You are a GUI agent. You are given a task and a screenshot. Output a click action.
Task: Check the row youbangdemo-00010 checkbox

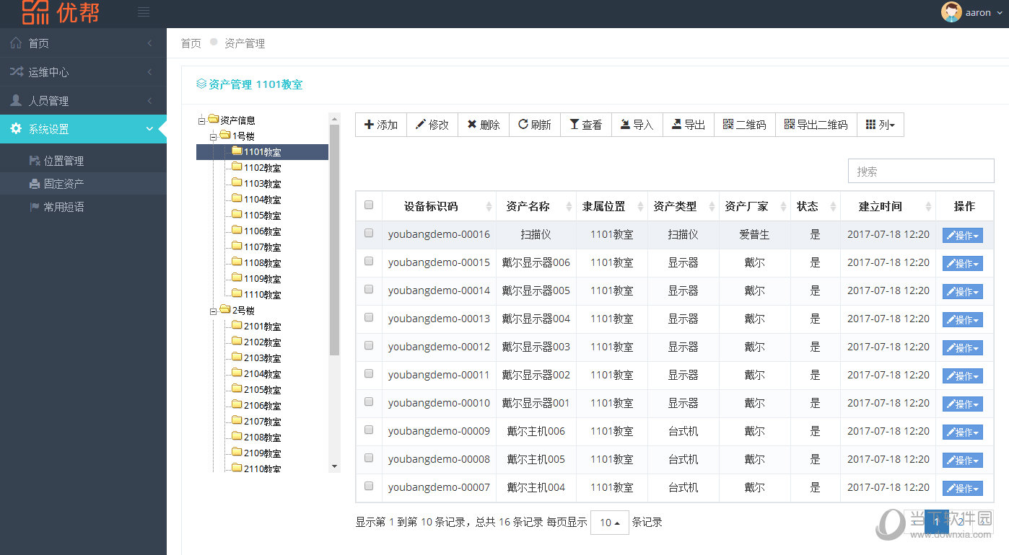pos(369,401)
